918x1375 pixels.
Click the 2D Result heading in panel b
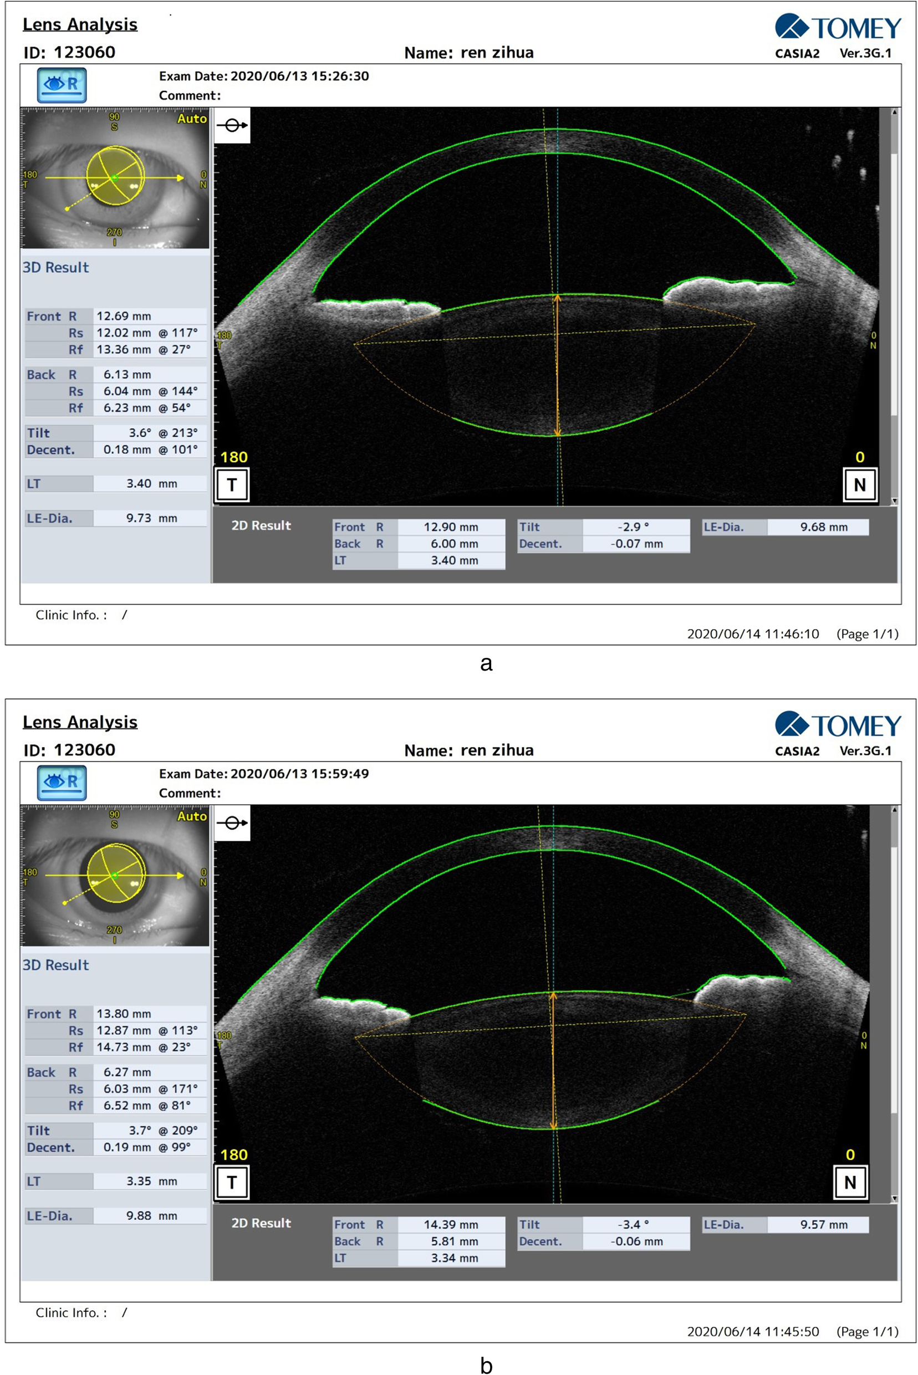(x=261, y=1223)
